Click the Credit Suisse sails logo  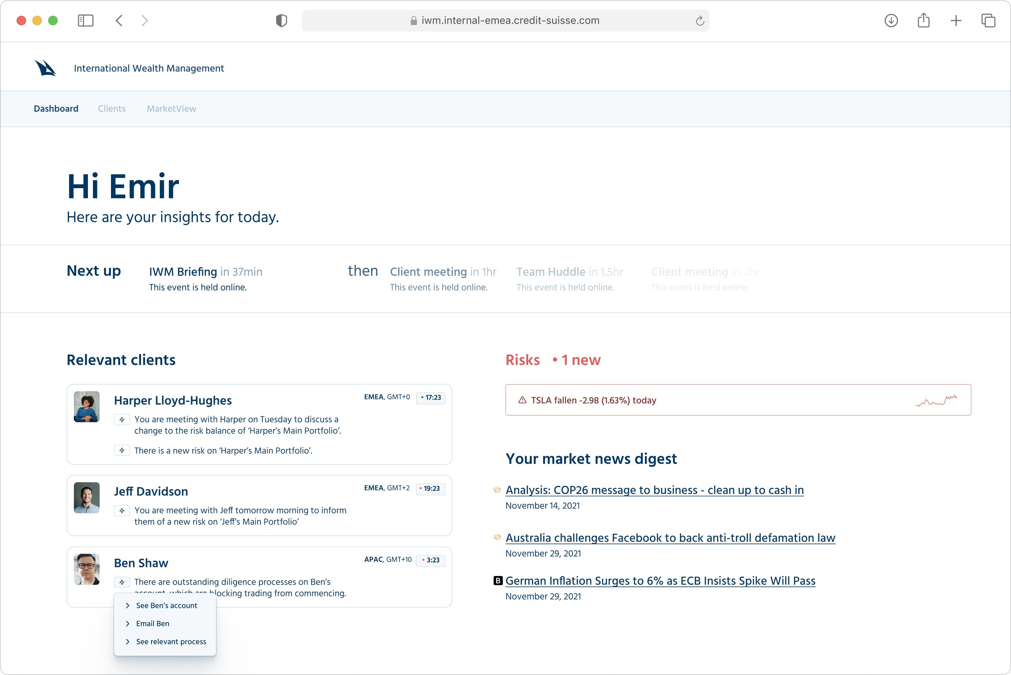pyautogui.click(x=45, y=68)
